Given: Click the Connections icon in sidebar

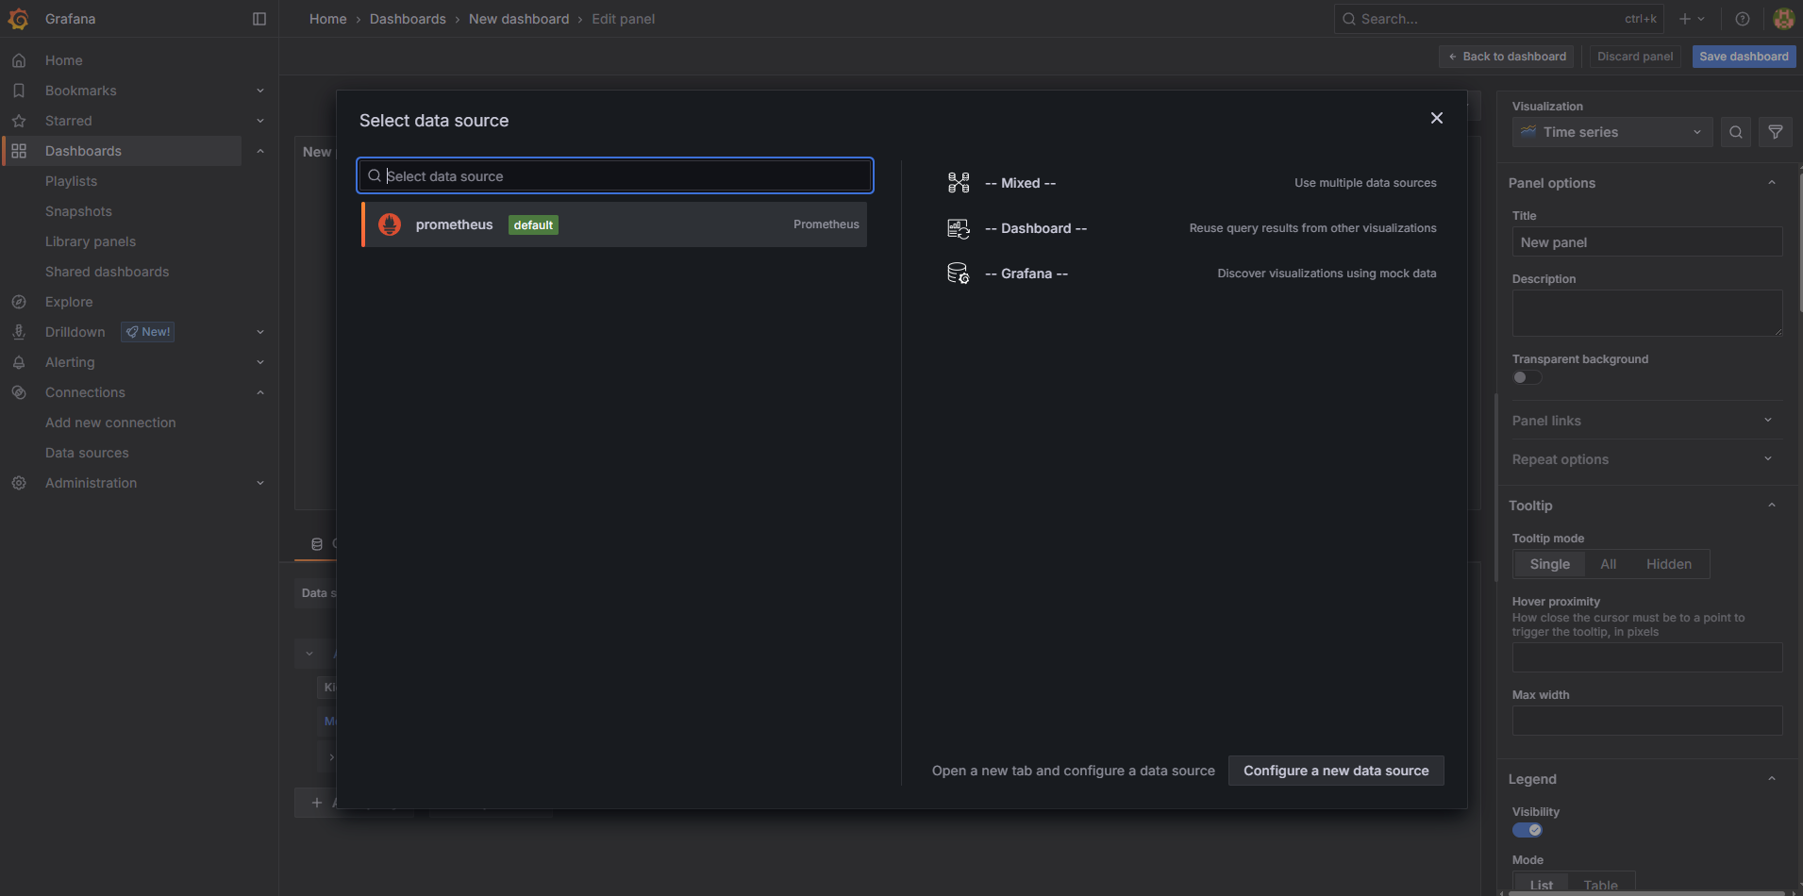Looking at the screenshot, I should click(19, 392).
